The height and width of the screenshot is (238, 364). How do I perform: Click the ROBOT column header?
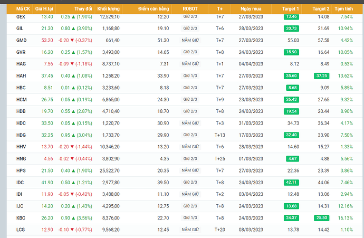pos(190,9)
